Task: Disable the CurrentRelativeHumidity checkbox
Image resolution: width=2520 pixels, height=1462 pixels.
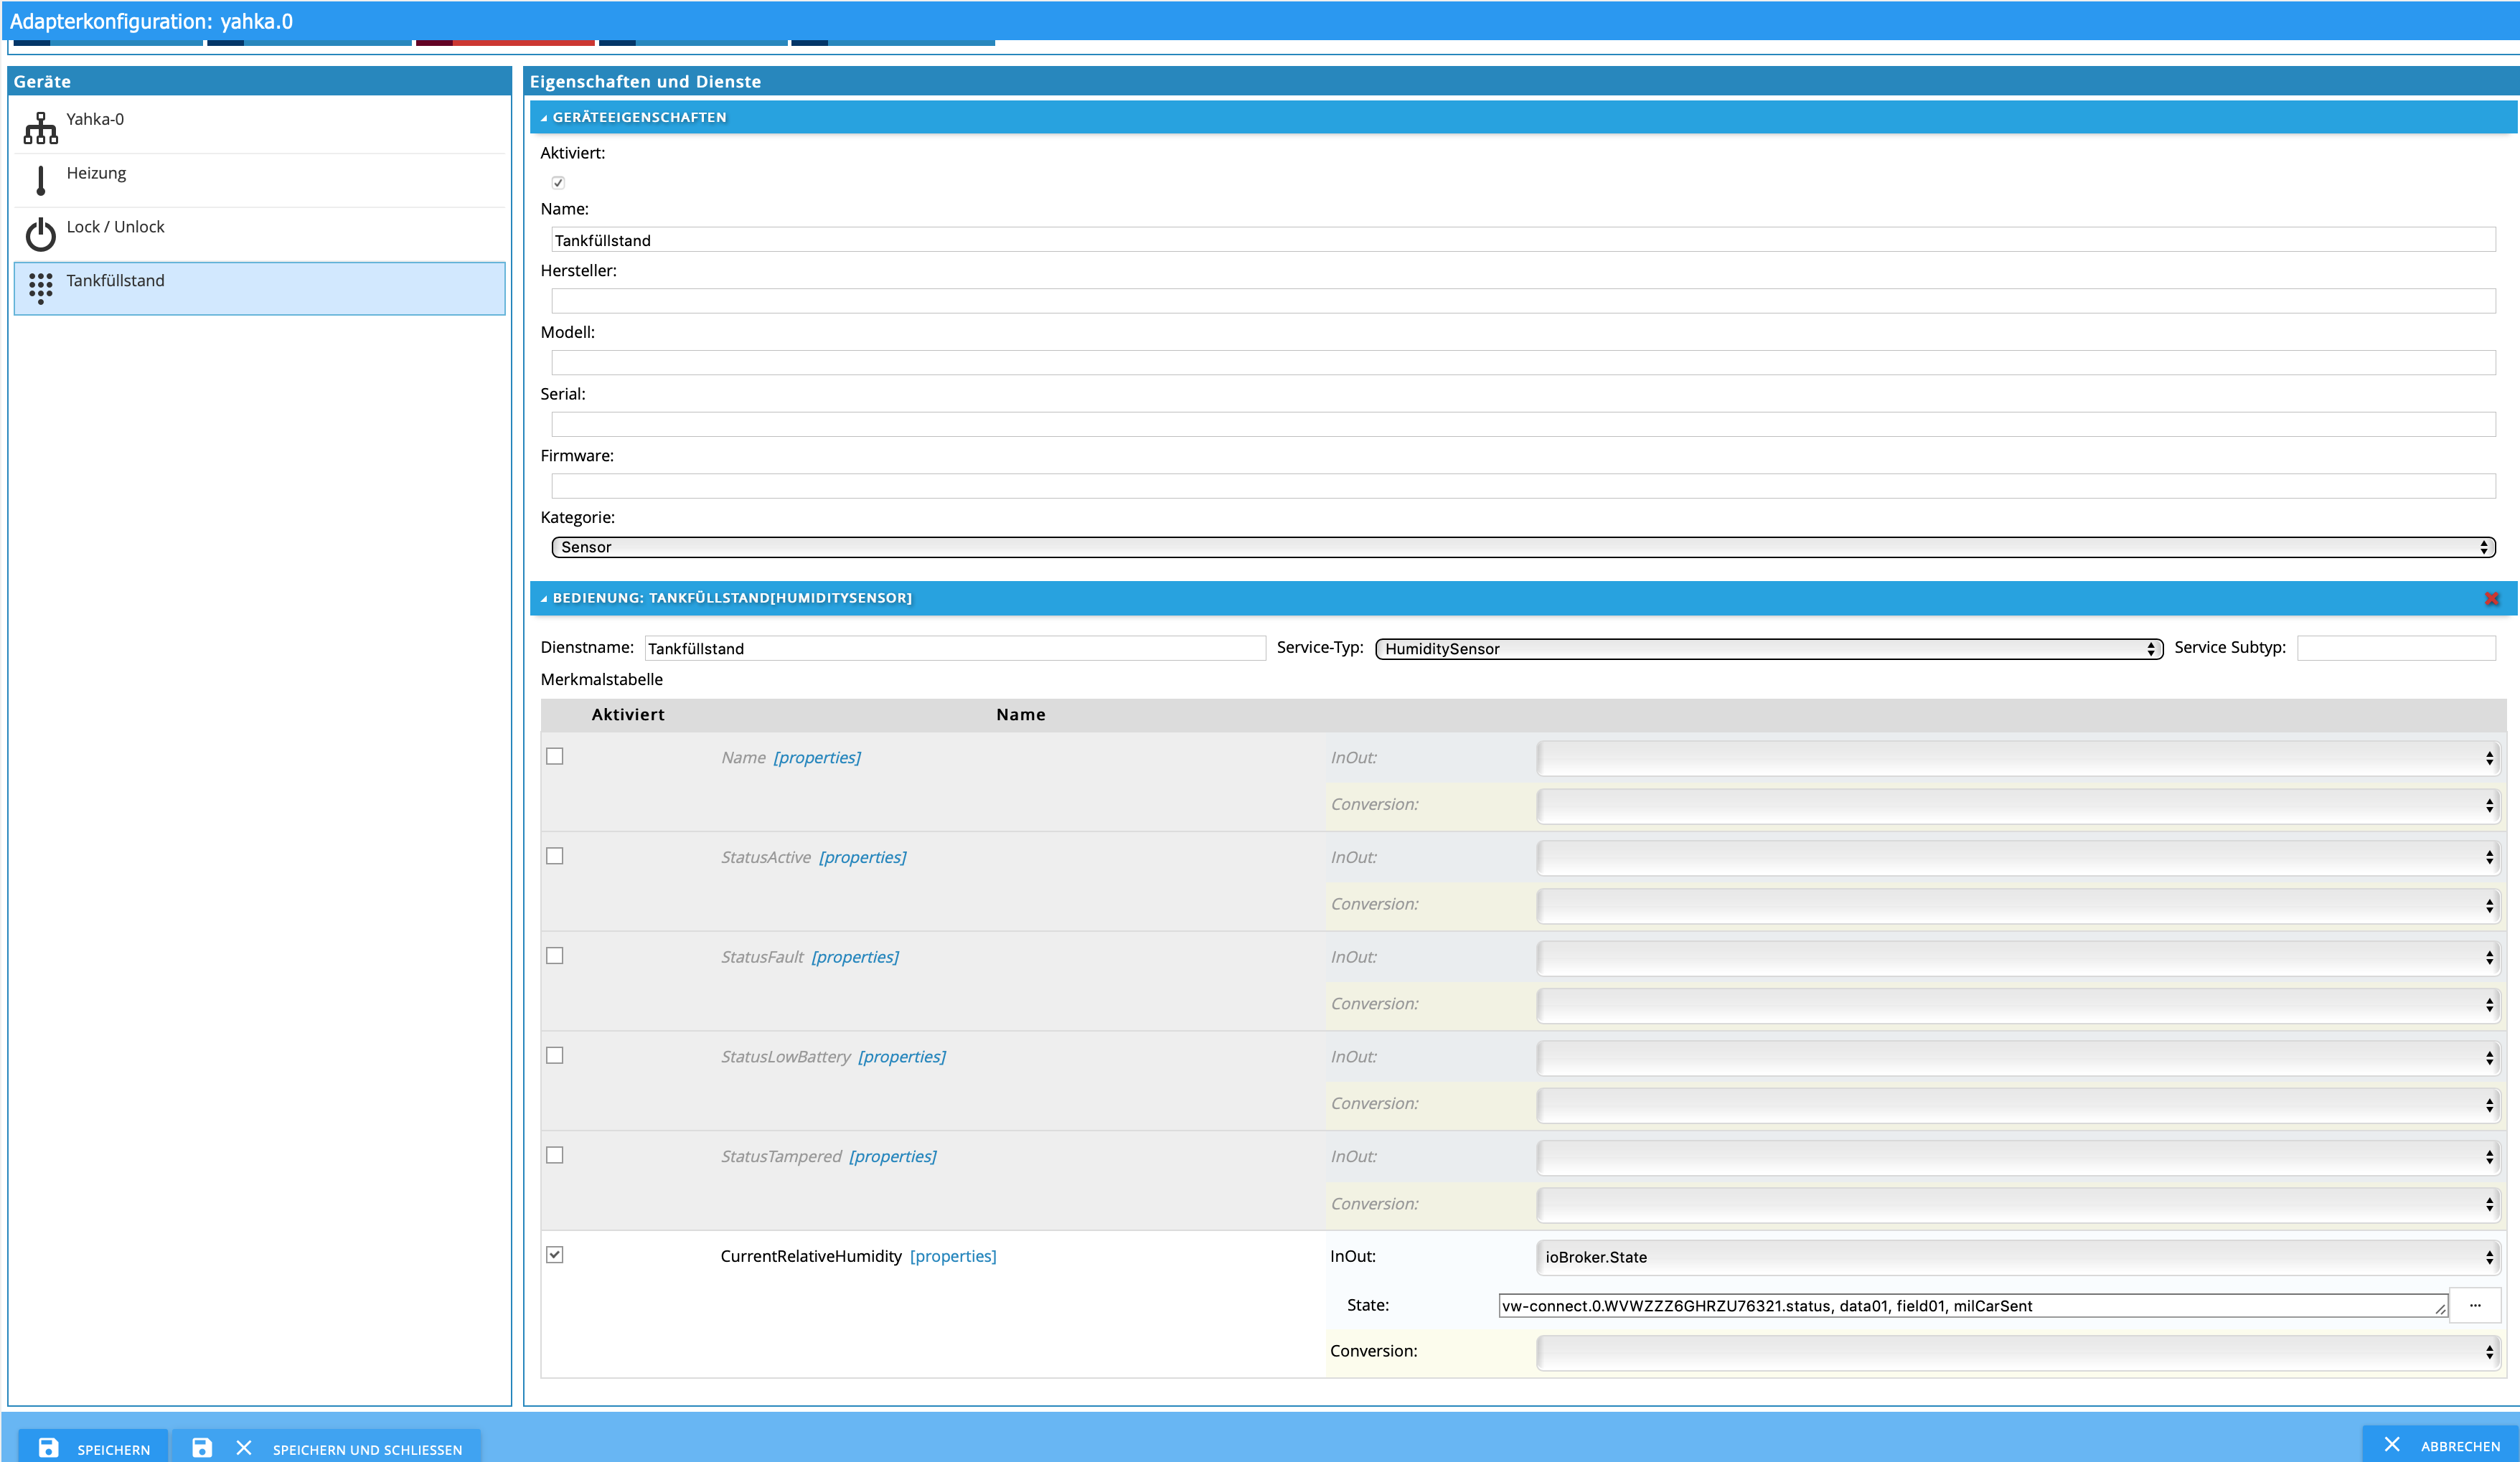Action: tap(555, 1255)
